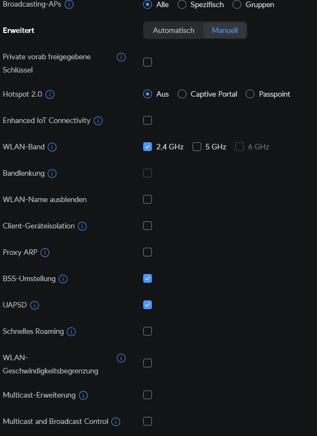Click the UAPSD info icon
Image resolution: width=317 pixels, height=436 pixels.
click(35, 305)
